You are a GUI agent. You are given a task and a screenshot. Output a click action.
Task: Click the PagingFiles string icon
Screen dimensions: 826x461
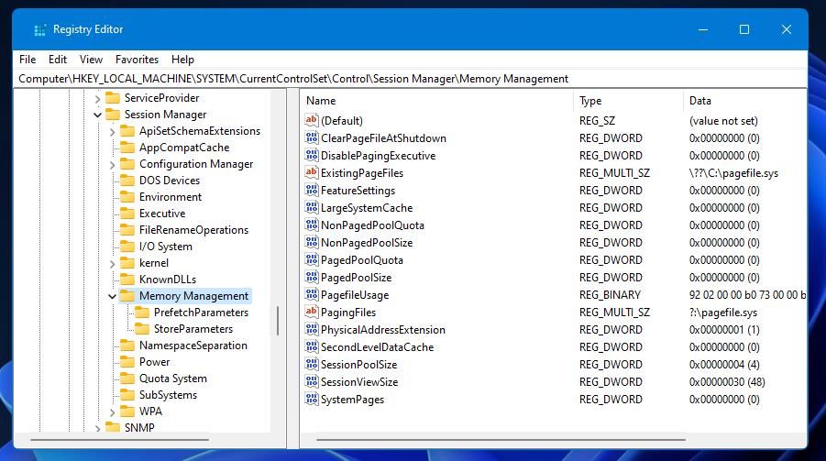[x=312, y=312]
